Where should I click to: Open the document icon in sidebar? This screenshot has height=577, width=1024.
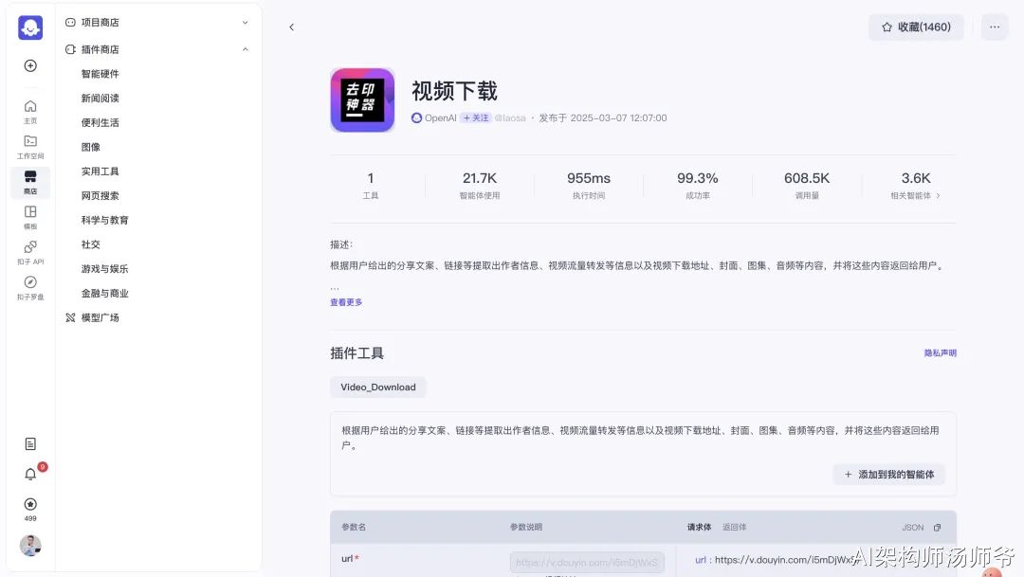click(x=30, y=443)
